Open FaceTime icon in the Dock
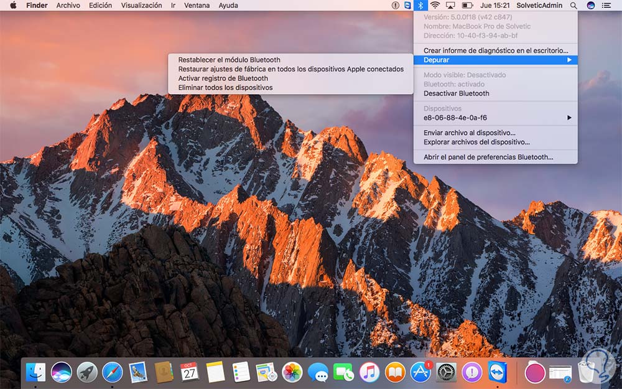 coord(343,372)
